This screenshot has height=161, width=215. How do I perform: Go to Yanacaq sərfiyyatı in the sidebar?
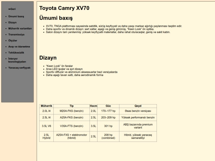[x=20, y=68]
